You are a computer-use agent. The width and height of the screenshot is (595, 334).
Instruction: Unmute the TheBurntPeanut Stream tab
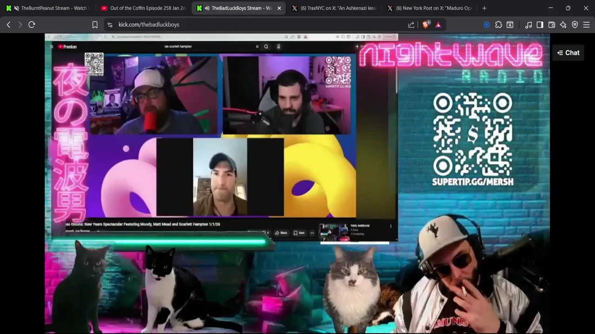[x=16, y=8]
